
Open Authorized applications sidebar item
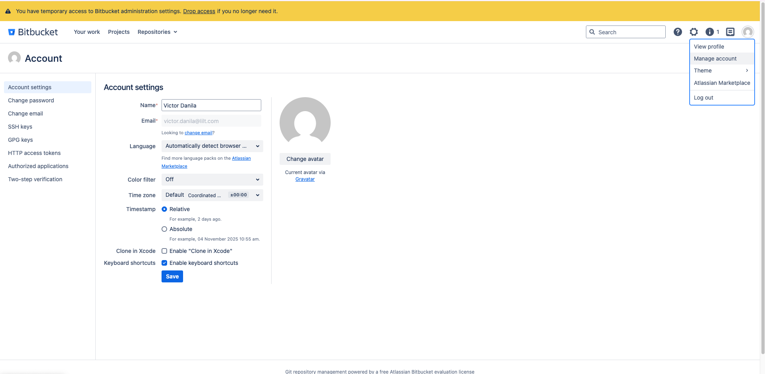[47, 166]
